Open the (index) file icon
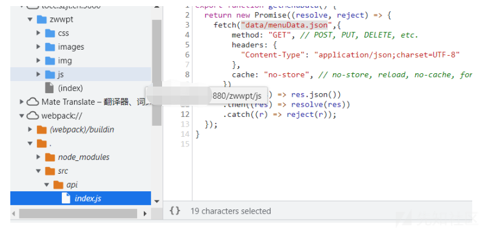The height and width of the screenshot is (230, 488). point(50,88)
